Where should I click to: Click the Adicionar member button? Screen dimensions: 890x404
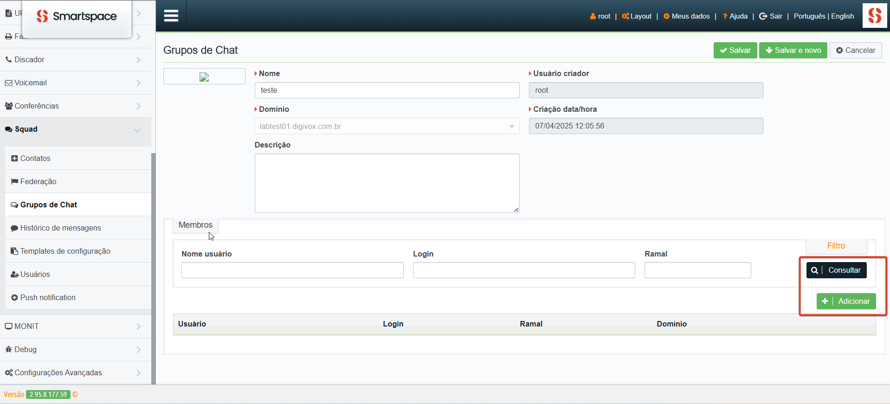pos(846,301)
